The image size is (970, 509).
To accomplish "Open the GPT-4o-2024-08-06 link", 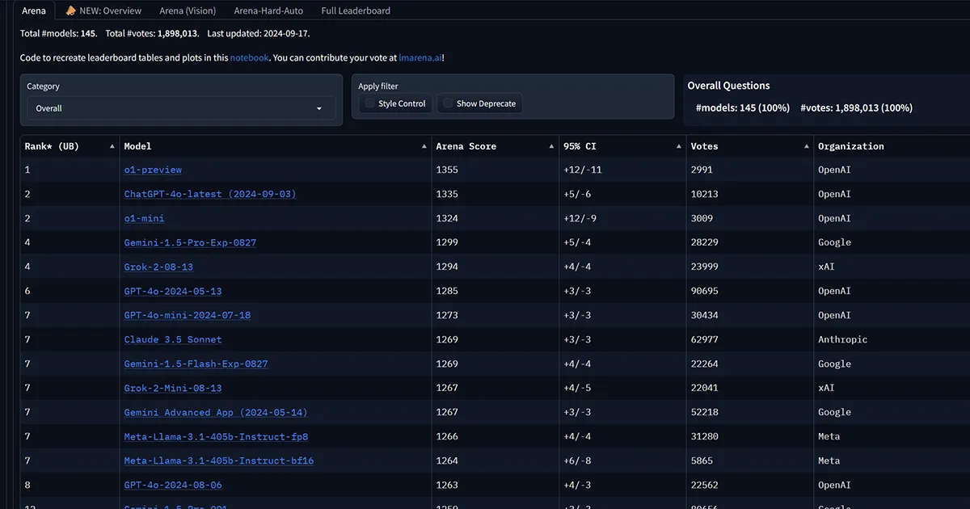I will (173, 485).
